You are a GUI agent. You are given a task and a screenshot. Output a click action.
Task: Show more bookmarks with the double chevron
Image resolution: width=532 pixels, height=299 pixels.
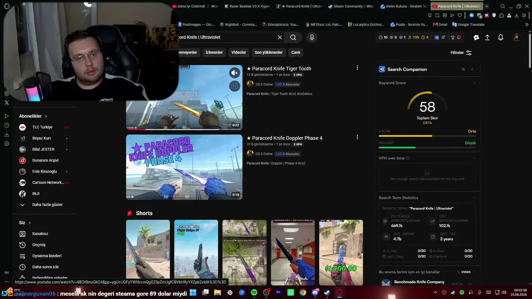pyautogui.click(x=527, y=25)
